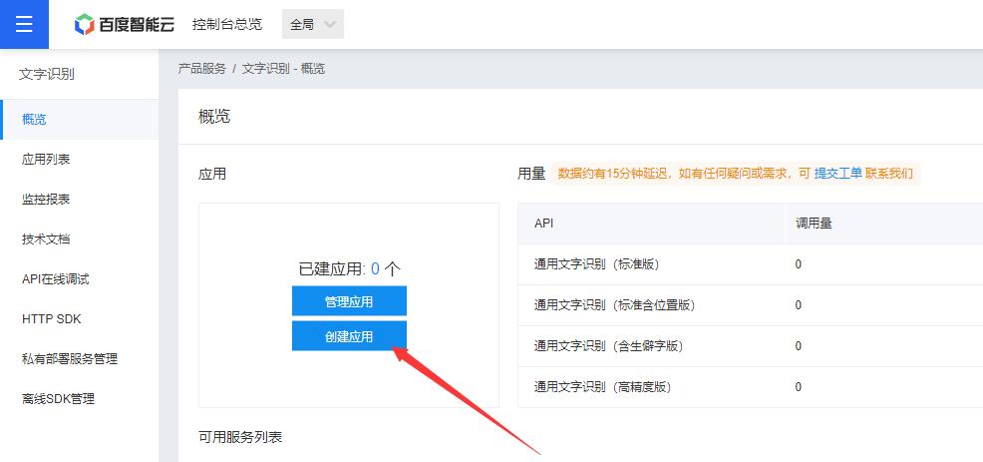Click the 产品服务 breadcrumb link
The height and width of the screenshot is (462, 983).
coord(202,69)
